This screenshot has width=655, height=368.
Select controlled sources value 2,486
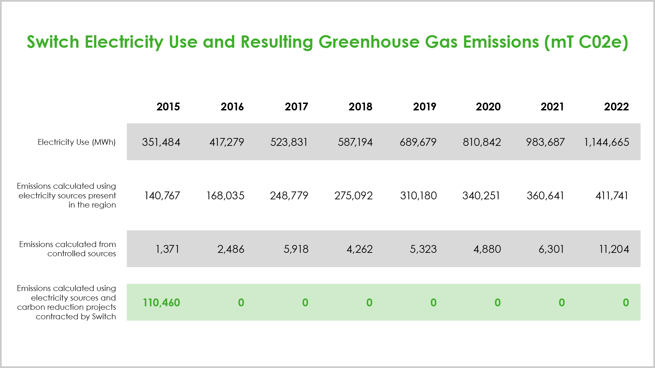click(231, 249)
